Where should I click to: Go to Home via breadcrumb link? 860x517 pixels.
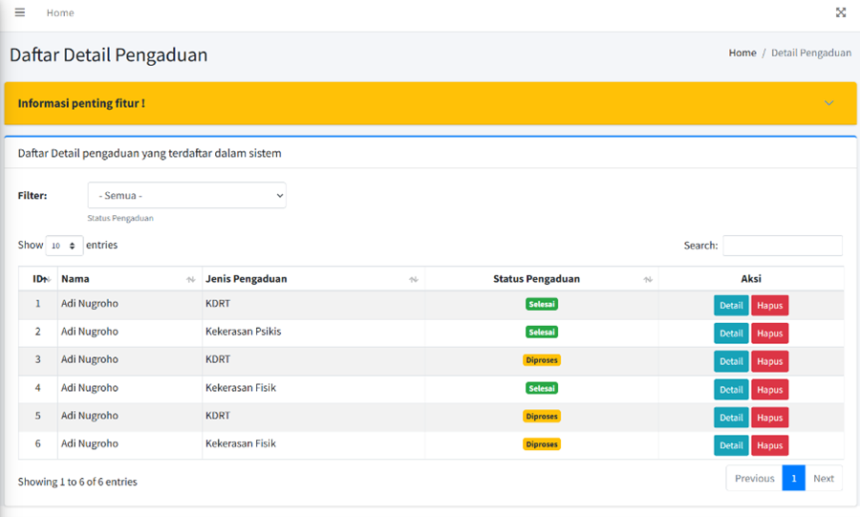742,54
